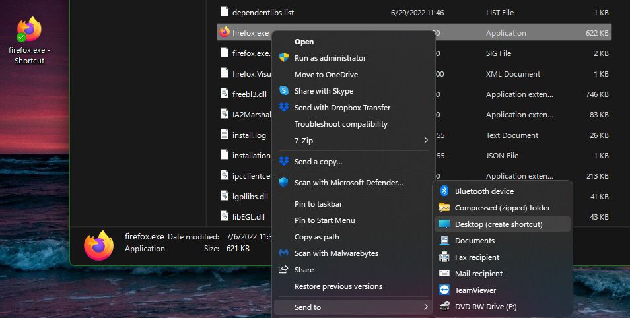
Task: Click the JSON File type cell
Action: pos(503,156)
